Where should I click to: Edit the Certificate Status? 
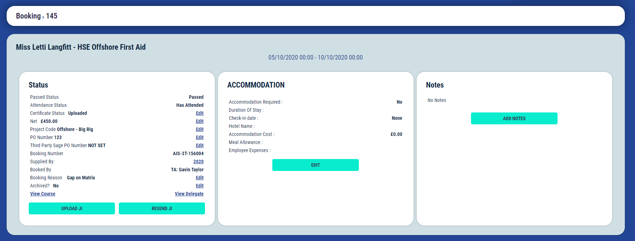(199, 113)
